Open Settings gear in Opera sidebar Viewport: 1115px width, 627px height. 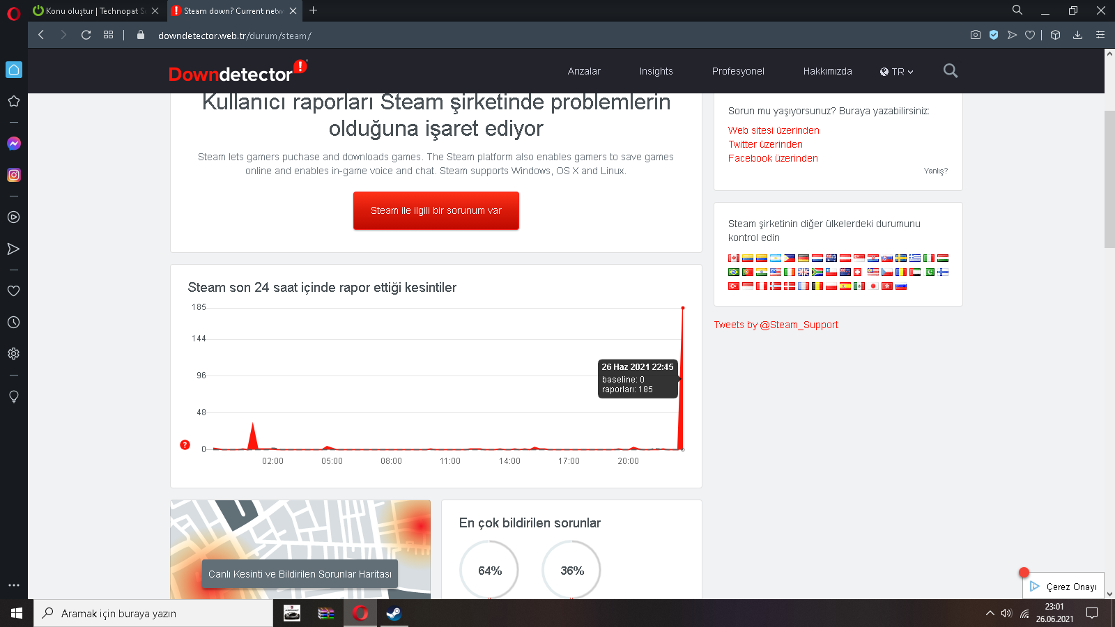click(14, 354)
